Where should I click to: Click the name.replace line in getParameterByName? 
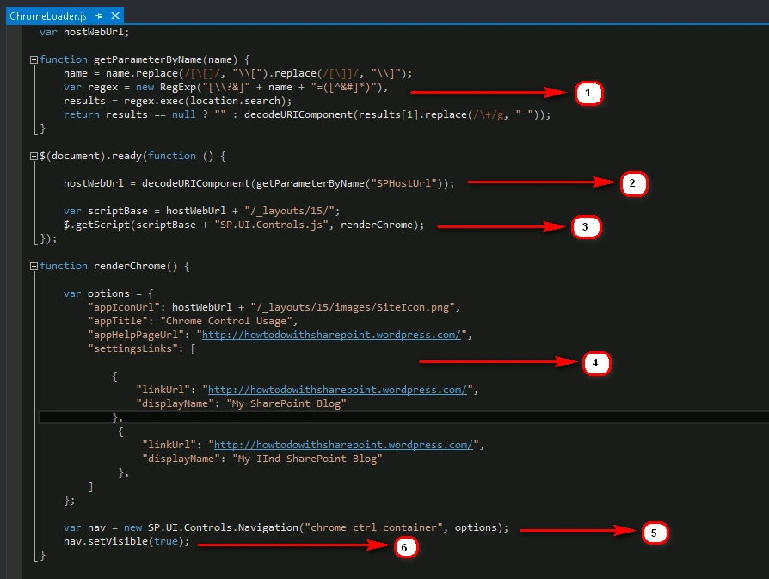tap(238, 74)
